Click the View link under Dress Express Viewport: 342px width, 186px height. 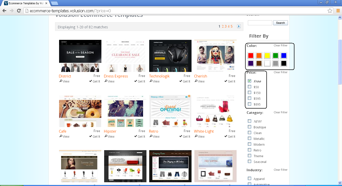pos(109,81)
